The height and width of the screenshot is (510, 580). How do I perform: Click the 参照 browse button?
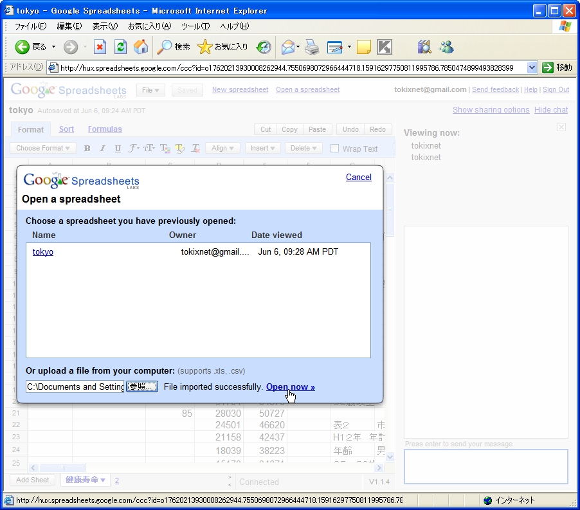[x=142, y=387]
